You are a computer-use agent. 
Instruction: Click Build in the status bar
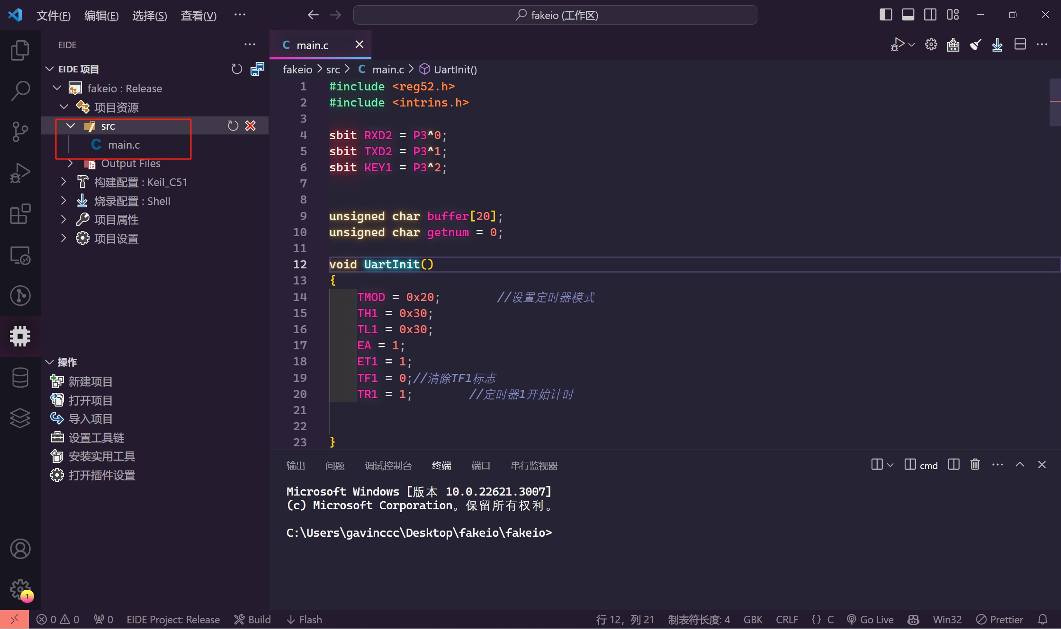pos(252,620)
